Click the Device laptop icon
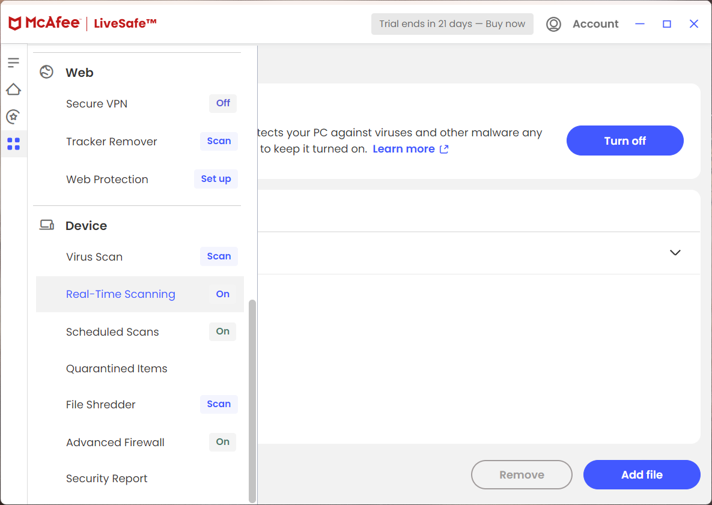 (46, 225)
